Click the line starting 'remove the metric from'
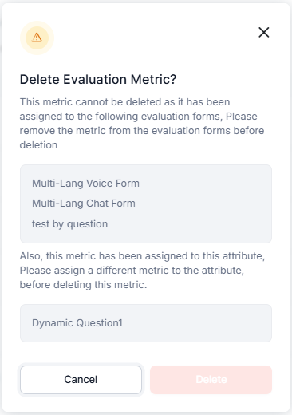 [x=142, y=131]
